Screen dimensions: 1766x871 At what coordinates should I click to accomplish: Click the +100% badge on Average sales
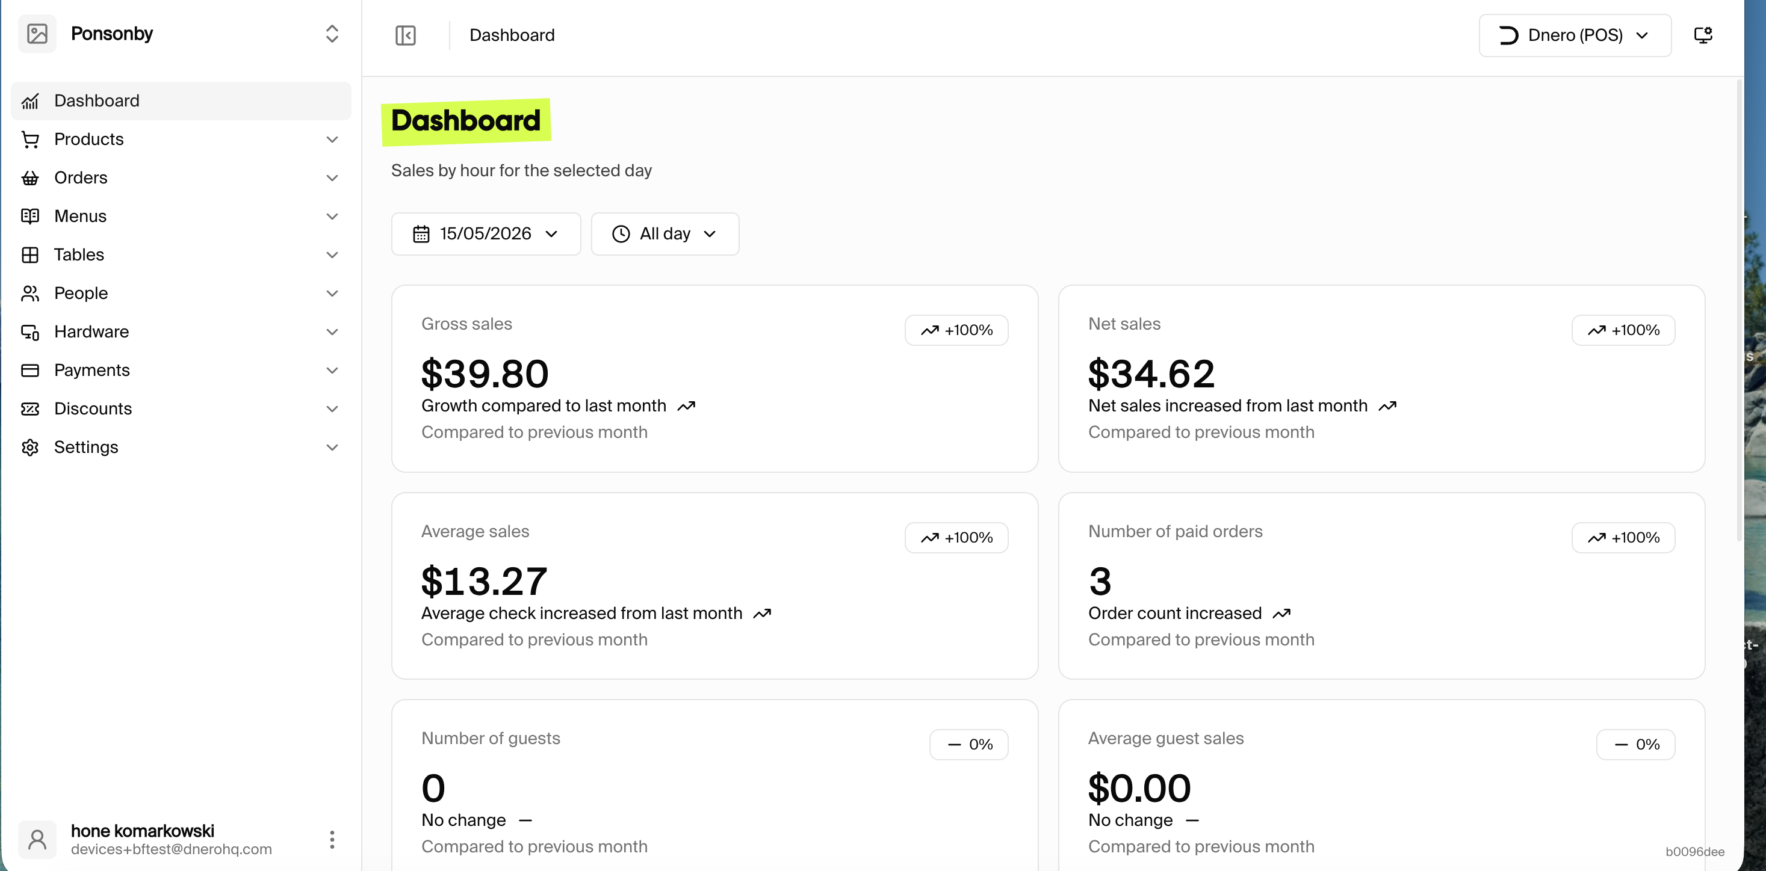click(956, 538)
